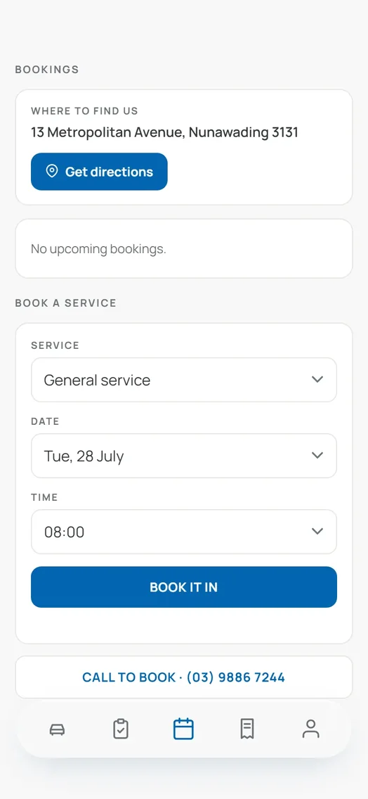368x799 pixels.
Task: Open the 08:00 time dropdown
Action: click(x=184, y=532)
